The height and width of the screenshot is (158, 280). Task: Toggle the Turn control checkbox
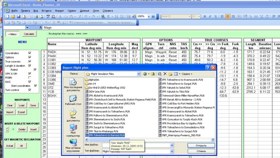click(x=30, y=90)
